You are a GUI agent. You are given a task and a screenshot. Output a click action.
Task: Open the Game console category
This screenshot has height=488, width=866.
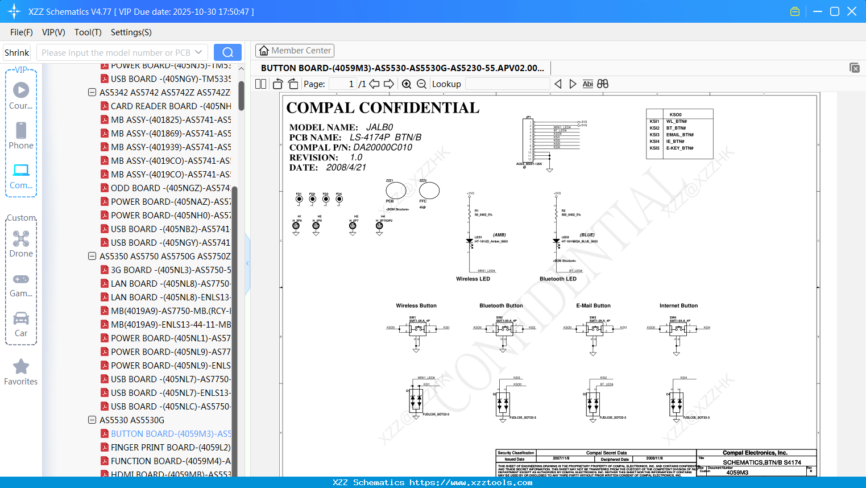pyautogui.click(x=21, y=284)
